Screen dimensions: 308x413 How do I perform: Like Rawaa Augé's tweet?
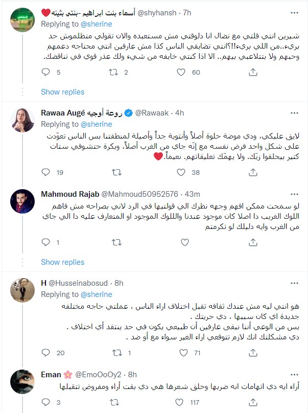(181, 173)
